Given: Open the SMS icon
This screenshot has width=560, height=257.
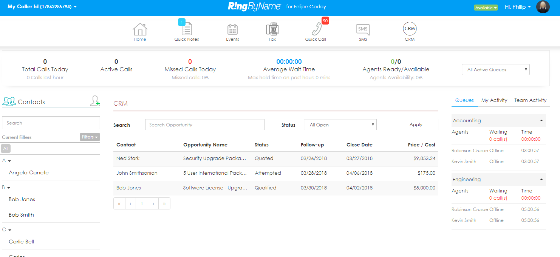Looking at the screenshot, I should pos(363,29).
